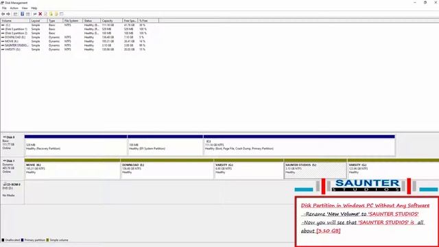Click the first yellow folder toolbar icon
This screenshot has width=439, height=247.
point(51,14)
